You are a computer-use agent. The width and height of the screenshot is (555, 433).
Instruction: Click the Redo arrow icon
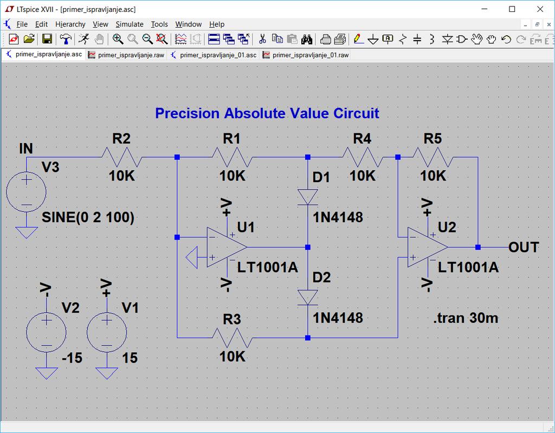click(x=521, y=39)
